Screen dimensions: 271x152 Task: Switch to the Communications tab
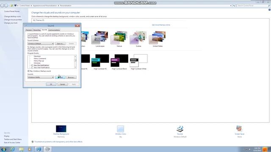click(x=54, y=30)
